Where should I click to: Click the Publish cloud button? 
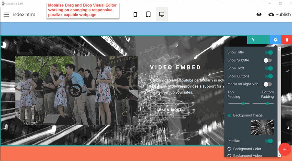279,14
